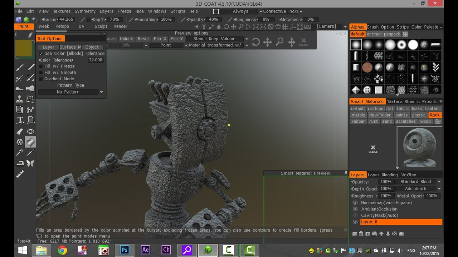This screenshot has height=257, width=458.
Task: Open the Symmetry menu
Action: 85,11
